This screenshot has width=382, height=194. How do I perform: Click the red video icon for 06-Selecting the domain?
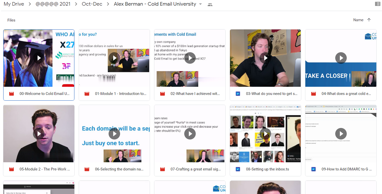click(87, 169)
